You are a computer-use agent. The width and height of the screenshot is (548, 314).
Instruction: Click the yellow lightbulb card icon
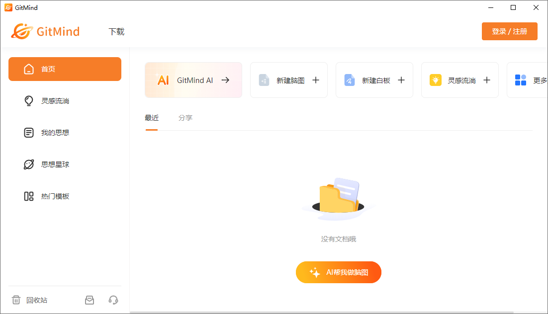click(x=436, y=80)
